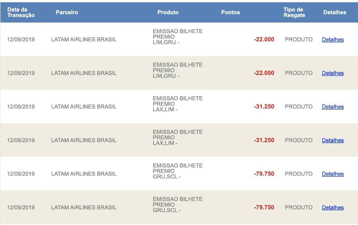The height and width of the screenshot is (225, 358).
Task: Open Detalhes link for first LIM,GRU row
Action: 333,40
